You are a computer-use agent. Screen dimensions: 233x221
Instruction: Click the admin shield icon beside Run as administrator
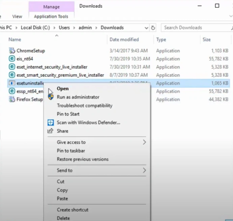51,97
